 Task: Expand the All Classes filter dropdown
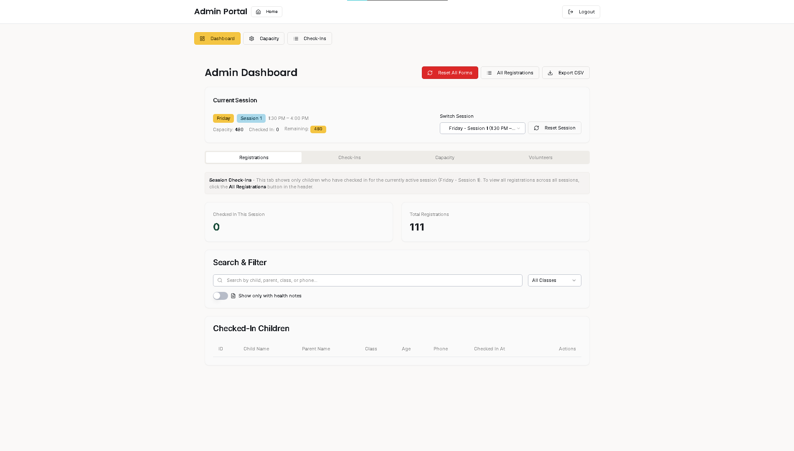tap(554, 281)
